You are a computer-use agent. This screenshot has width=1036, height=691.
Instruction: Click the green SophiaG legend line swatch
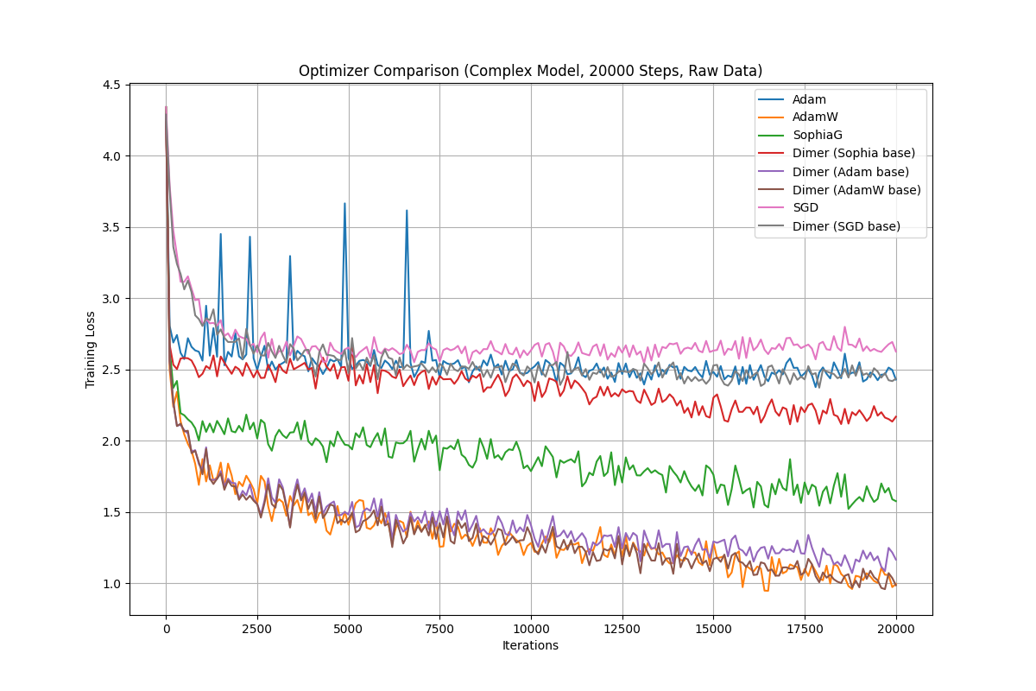(773, 136)
